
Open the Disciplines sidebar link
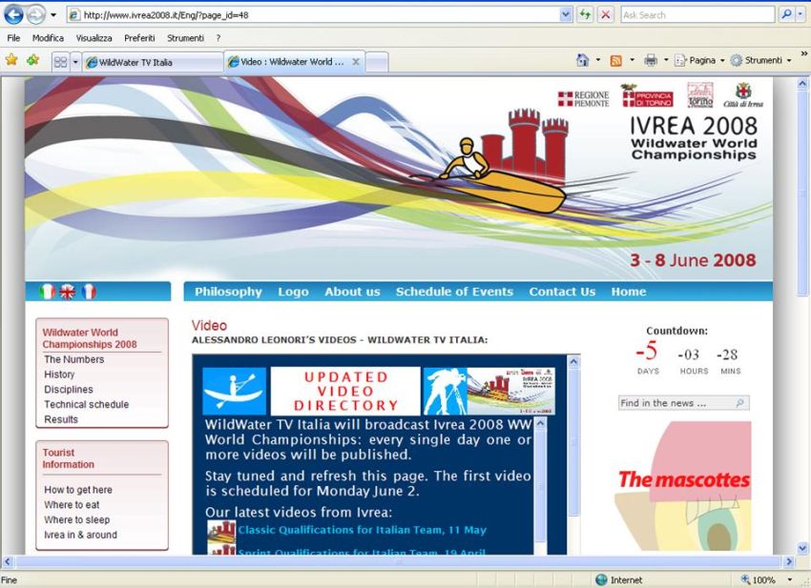69,389
